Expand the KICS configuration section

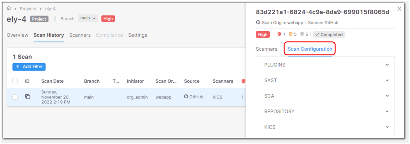(325, 127)
